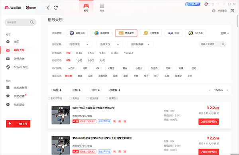
Task: Open Steam 专区 in the sidebar
Action: tap(21, 67)
